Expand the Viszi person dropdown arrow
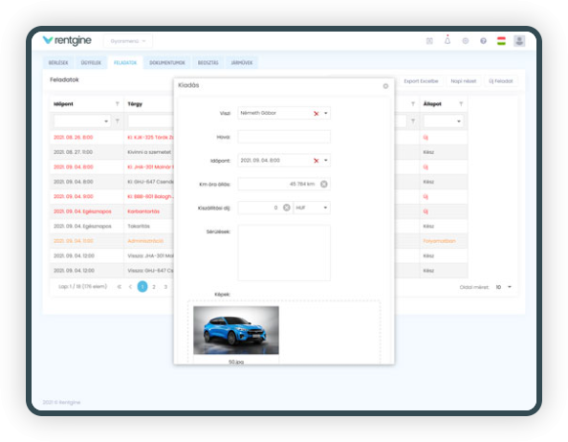Image resolution: width=568 pixels, height=442 pixels. (326, 114)
